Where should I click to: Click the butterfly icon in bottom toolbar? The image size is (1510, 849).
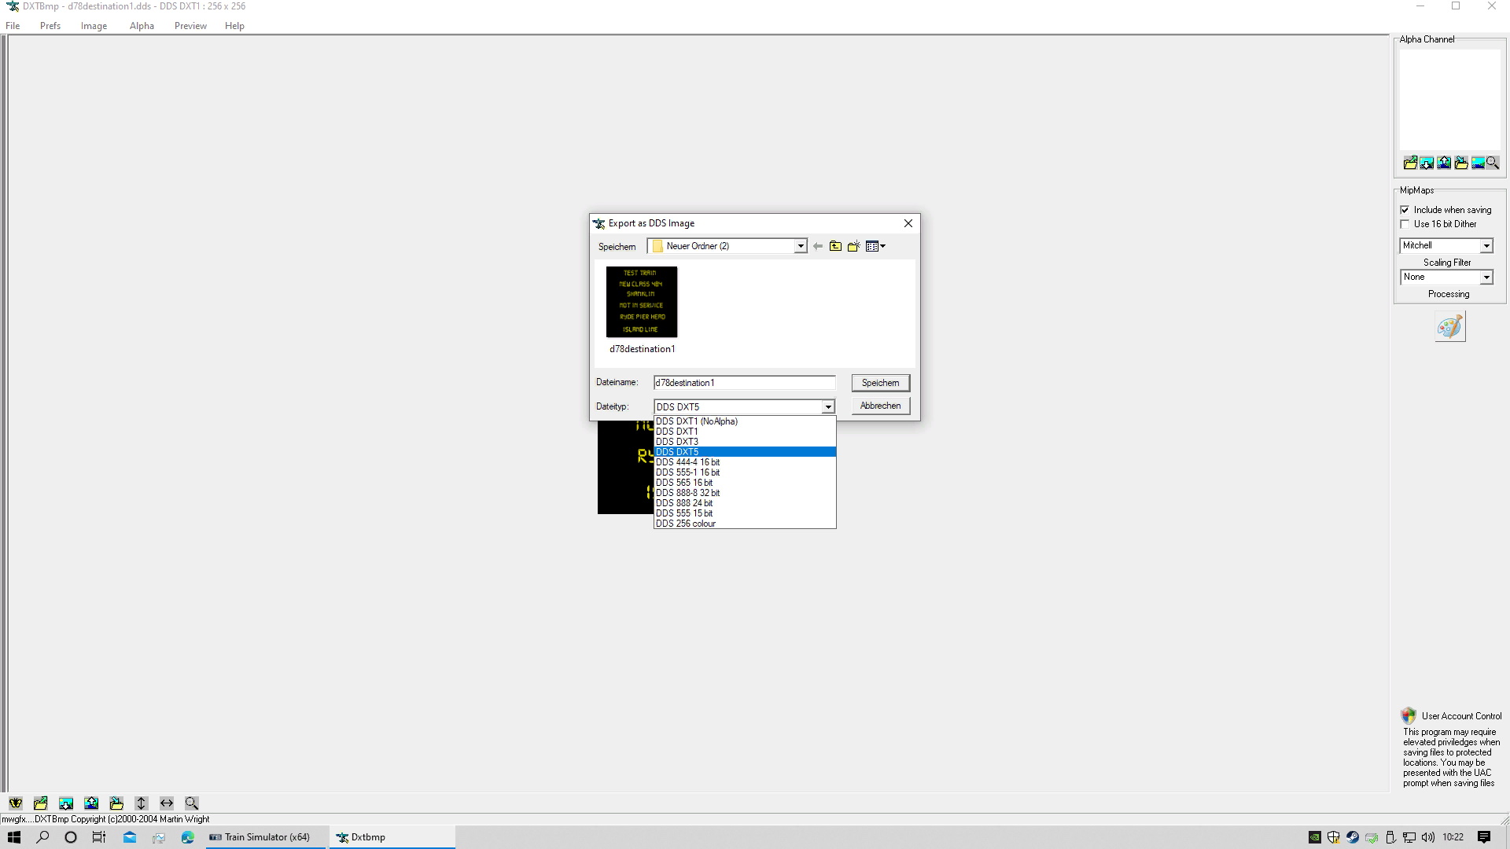pos(16,803)
